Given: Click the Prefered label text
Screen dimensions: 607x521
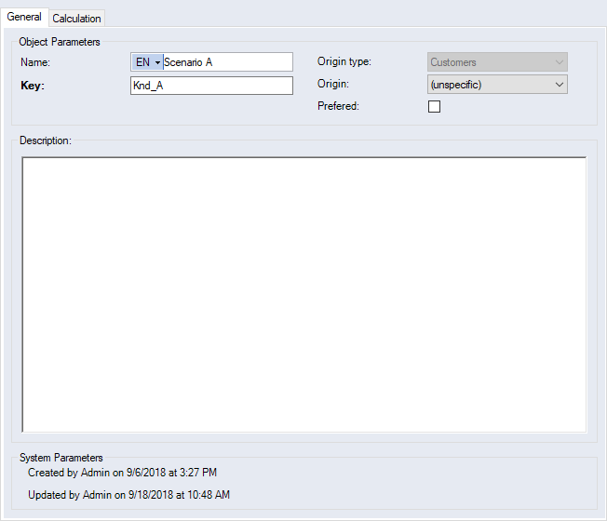Looking at the screenshot, I should coord(339,107).
